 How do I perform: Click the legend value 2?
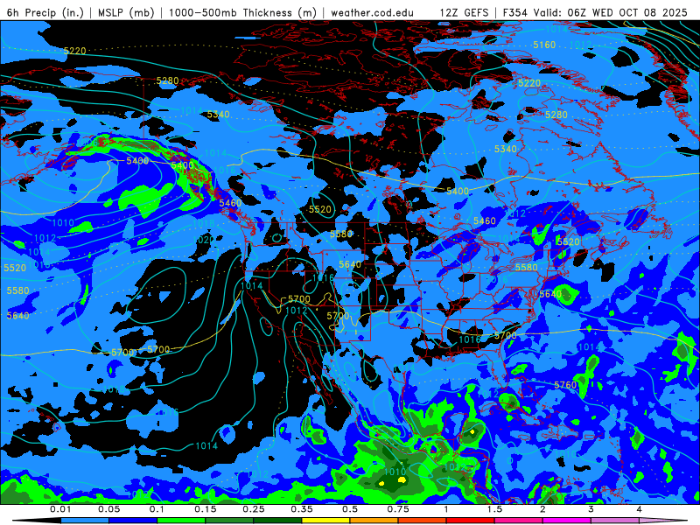coord(542,509)
